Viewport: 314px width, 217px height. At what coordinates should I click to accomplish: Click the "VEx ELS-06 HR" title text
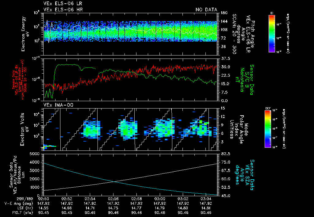click(x=63, y=10)
